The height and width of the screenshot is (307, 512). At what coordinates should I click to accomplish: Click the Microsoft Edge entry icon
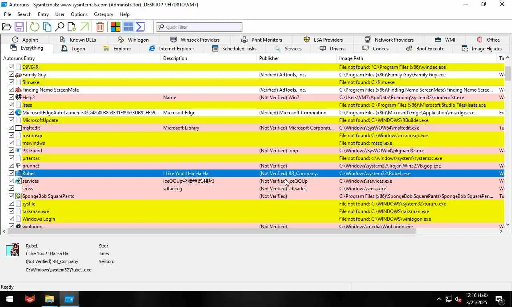point(18,113)
